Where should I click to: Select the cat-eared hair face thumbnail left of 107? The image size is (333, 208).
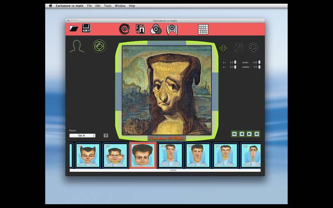88,155
